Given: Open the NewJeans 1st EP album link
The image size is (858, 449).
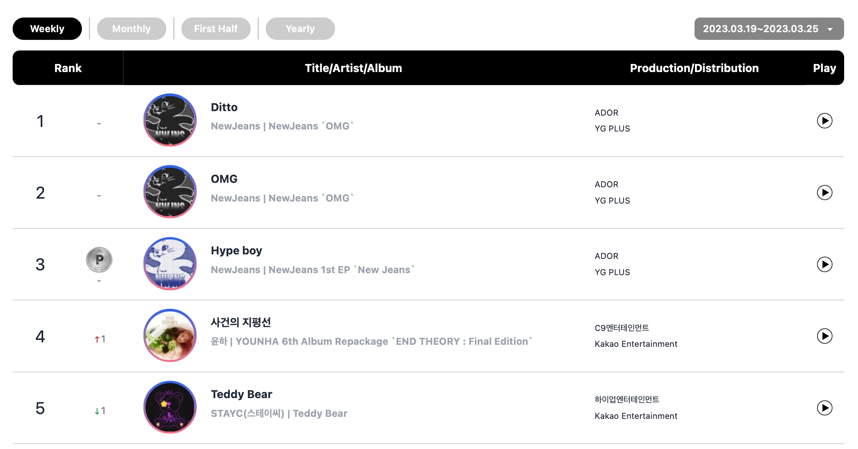Looking at the screenshot, I should [342, 270].
